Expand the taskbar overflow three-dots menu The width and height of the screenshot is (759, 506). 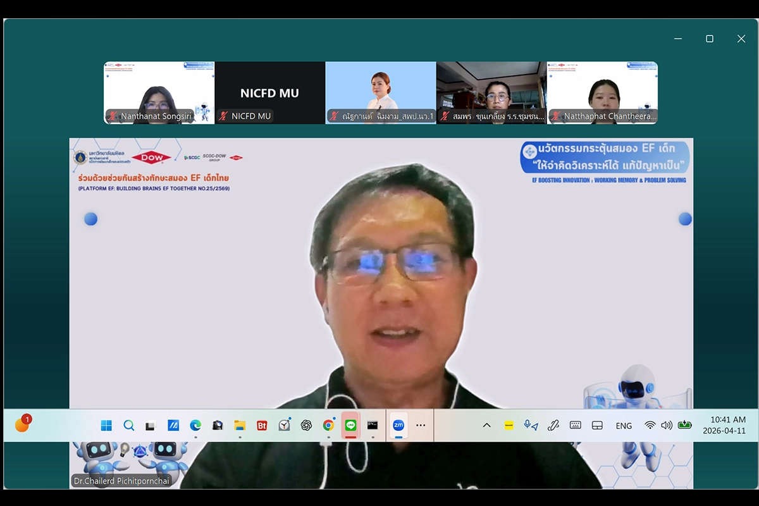pyautogui.click(x=421, y=426)
